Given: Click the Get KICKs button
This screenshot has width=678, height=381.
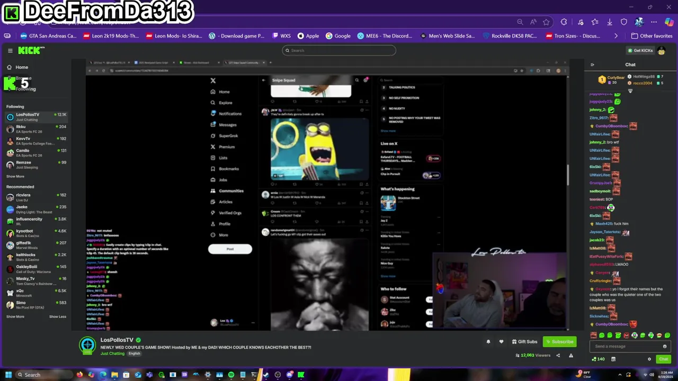Looking at the screenshot, I should [640, 50].
